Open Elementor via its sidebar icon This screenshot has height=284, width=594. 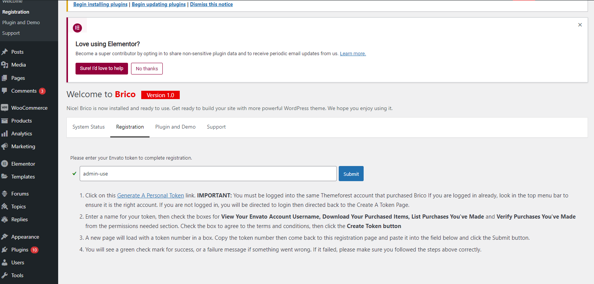(x=5, y=164)
